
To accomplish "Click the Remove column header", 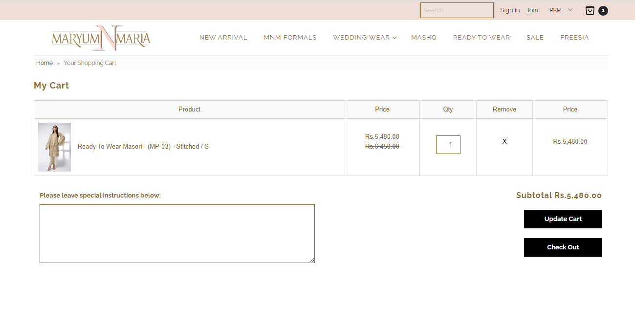I will tap(504, 110).
